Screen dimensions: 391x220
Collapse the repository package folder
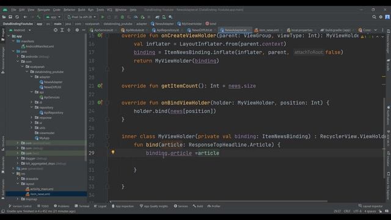[32, 108]
